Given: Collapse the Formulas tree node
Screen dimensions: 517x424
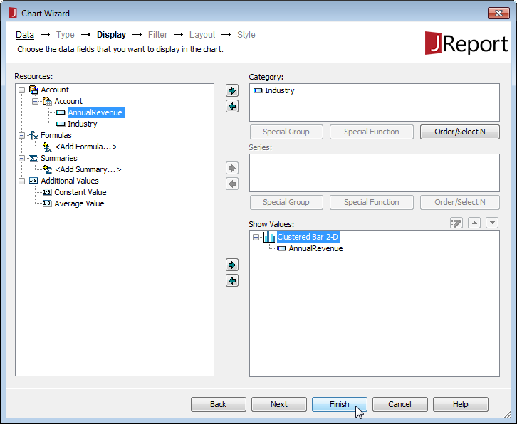Looking at the screenshot, I should (x=21, y=135).
